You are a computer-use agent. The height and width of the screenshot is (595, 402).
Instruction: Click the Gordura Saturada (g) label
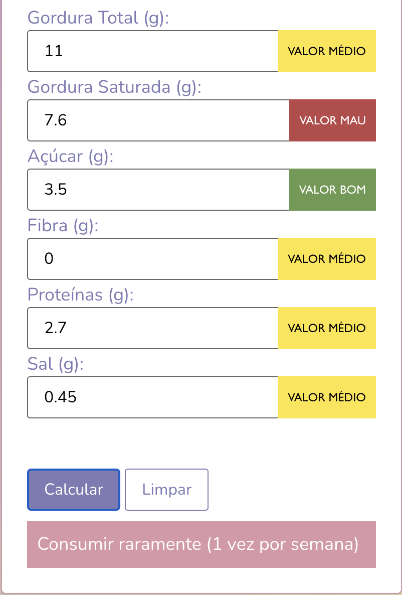pyautogui.click(x=114, y=87)
